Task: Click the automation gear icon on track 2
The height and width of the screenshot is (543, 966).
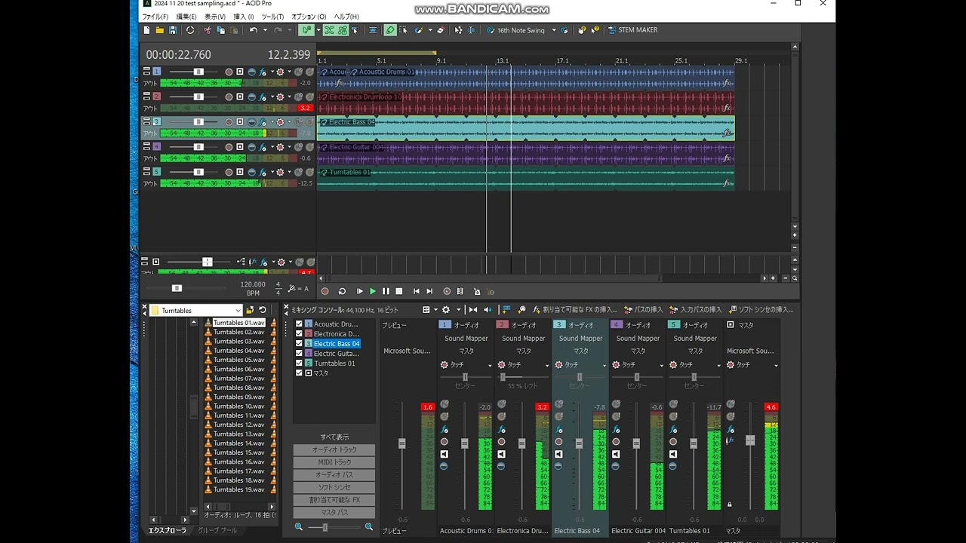Action: coord(280,97)
